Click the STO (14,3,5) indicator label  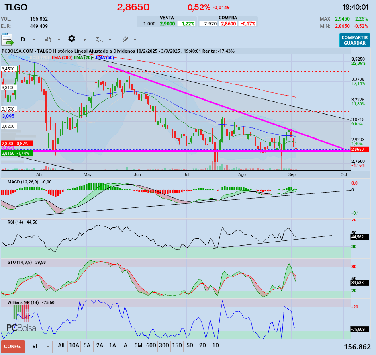[x=20, y=263]
